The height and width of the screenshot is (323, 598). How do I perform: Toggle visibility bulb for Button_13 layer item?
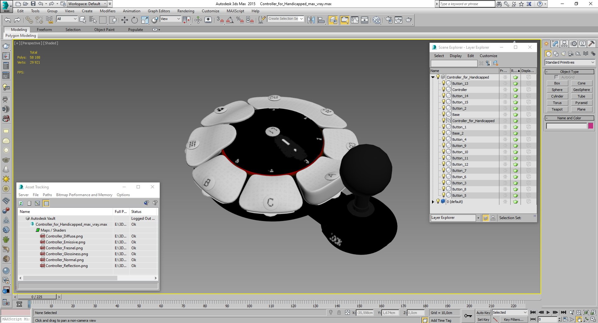tap(443, 83)
